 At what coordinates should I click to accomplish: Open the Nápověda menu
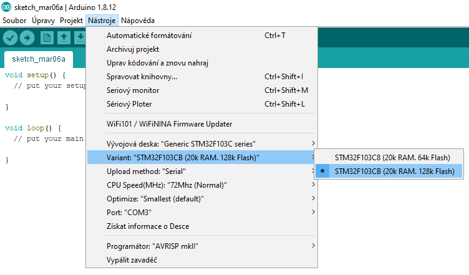138,21
